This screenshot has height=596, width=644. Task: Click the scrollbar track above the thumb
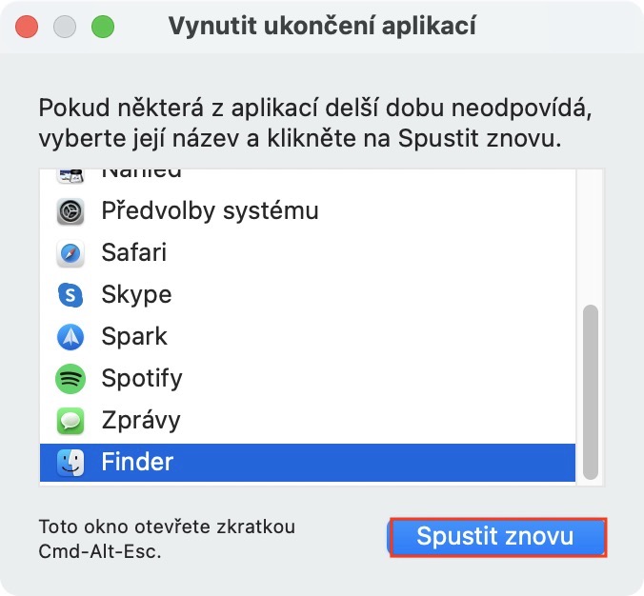591,238
